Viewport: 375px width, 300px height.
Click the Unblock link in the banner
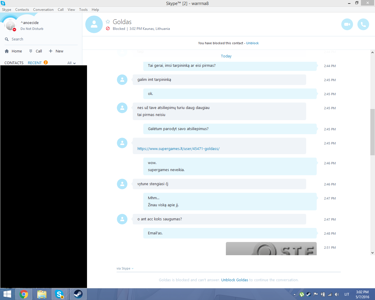click(x=253, y=43)
